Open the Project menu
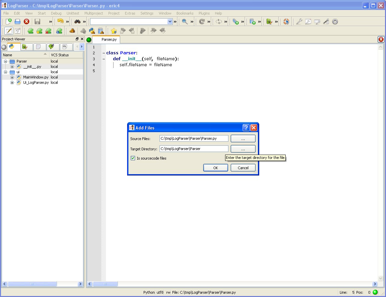Screen dimensions: 386x297 point(114,13)
